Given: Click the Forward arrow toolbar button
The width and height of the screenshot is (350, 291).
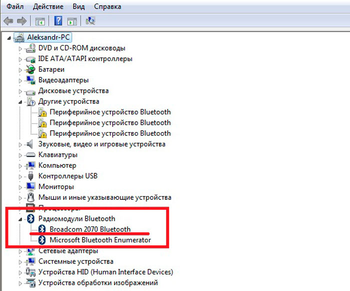Looking at the screenshot, I should (x=21, y=21).
